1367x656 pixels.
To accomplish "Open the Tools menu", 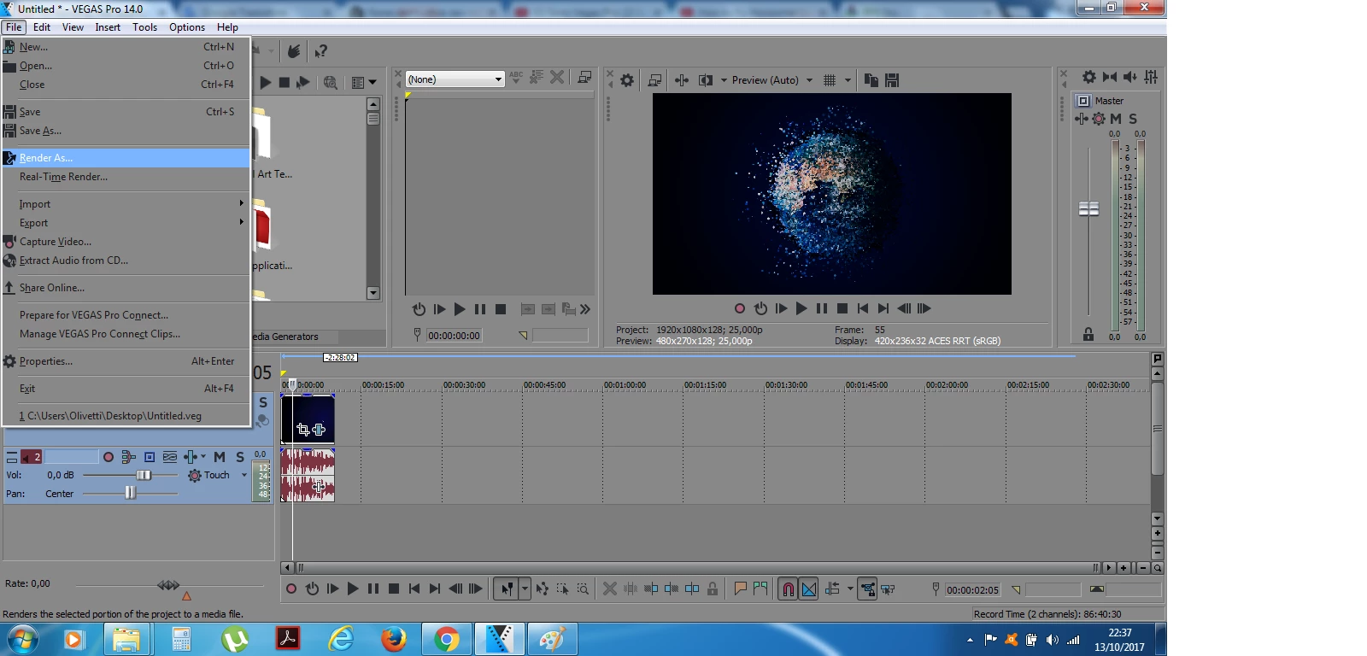I will tap(144, 27).
